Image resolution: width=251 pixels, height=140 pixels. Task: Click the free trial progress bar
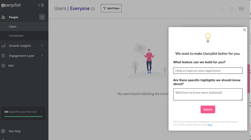point(23,117)
